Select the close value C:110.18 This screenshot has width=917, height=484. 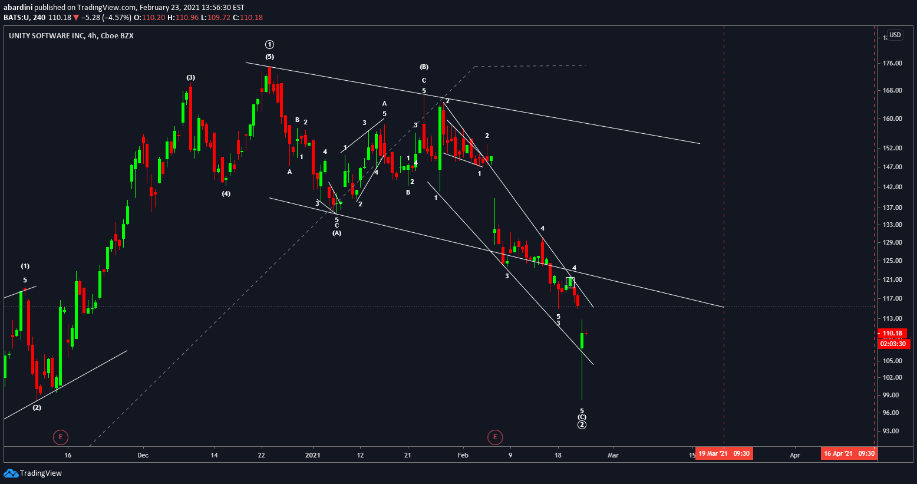point(248,18)
